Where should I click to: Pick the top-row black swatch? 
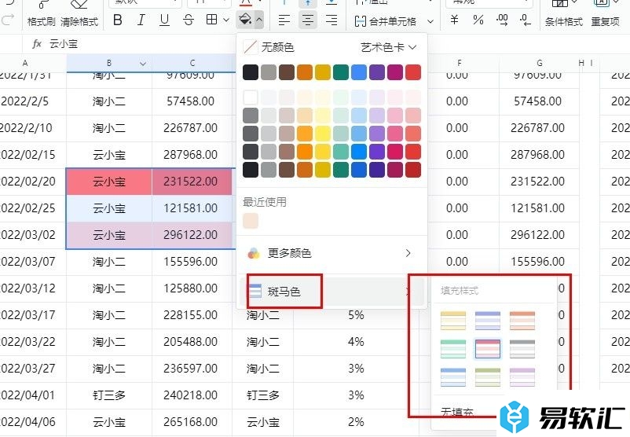tap(251, 72)
